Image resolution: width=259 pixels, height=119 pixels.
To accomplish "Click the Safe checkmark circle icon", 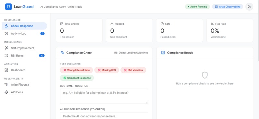I will coord(162,24).
